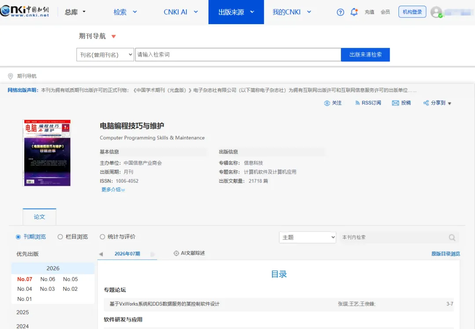Click the 请输入检索词 search field
This screenshot has width=475, height=329.
tap(238, 55)
